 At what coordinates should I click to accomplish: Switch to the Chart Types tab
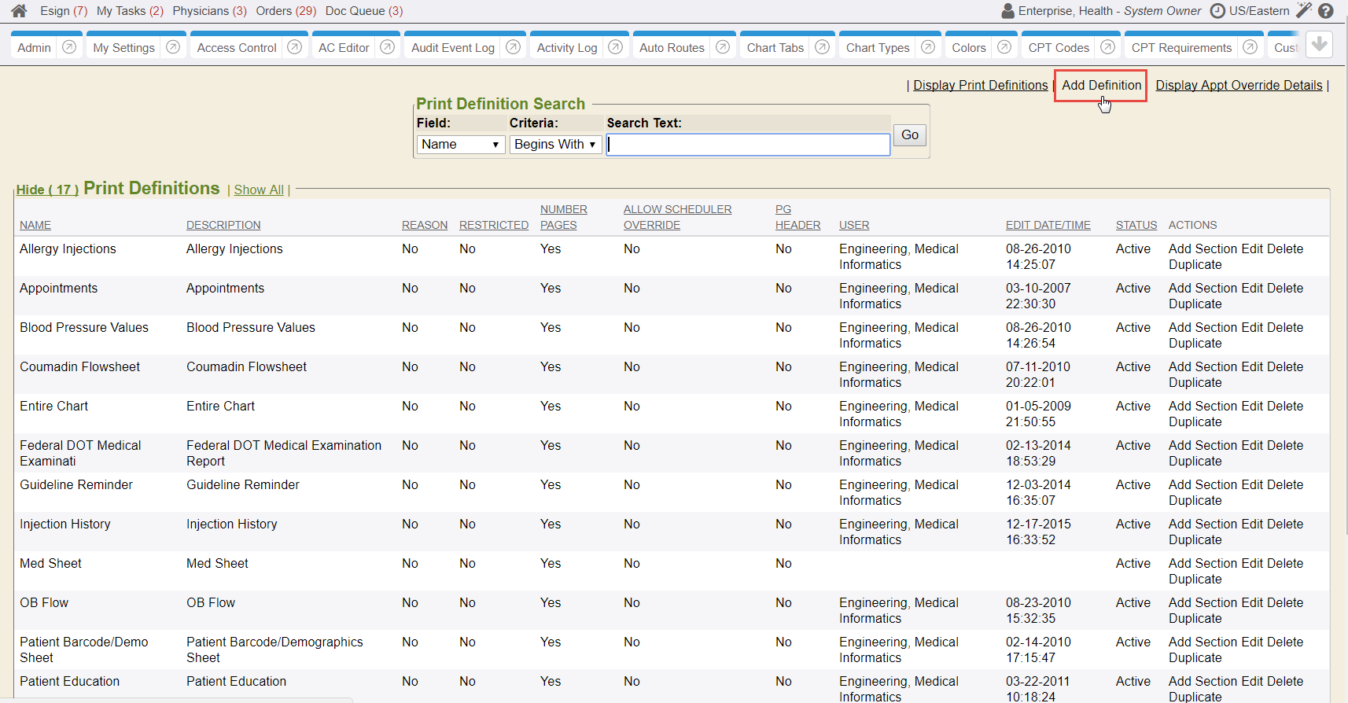coord(877,48)
